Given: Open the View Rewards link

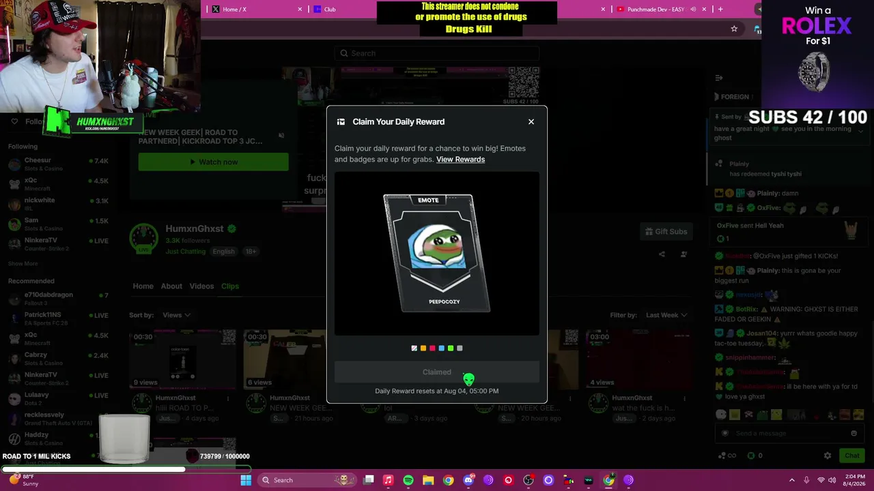Looking at the screenshot, I should click(x=460, y=160).
